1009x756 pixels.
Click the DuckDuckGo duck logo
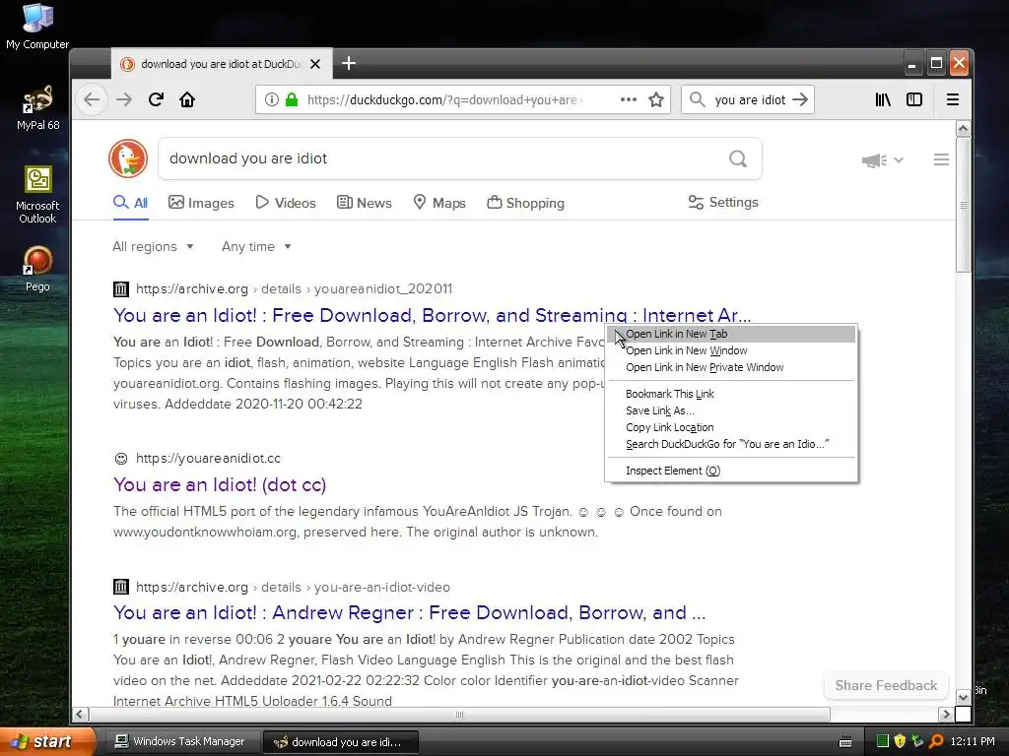[x=128, y=158]
